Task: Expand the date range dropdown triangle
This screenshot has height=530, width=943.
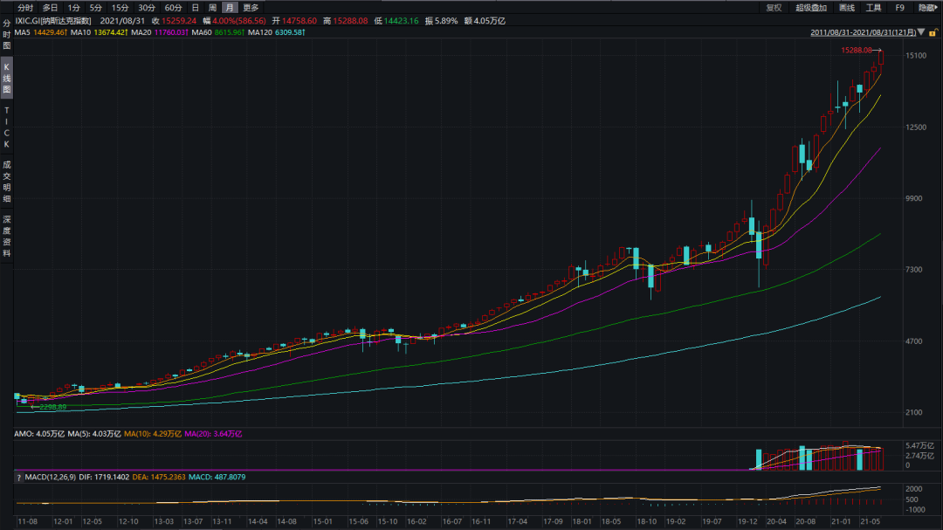Action: pos(921,32)
